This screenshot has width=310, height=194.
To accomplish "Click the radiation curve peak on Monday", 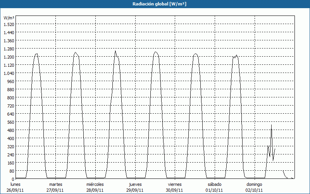I will [x=36, y=54].
